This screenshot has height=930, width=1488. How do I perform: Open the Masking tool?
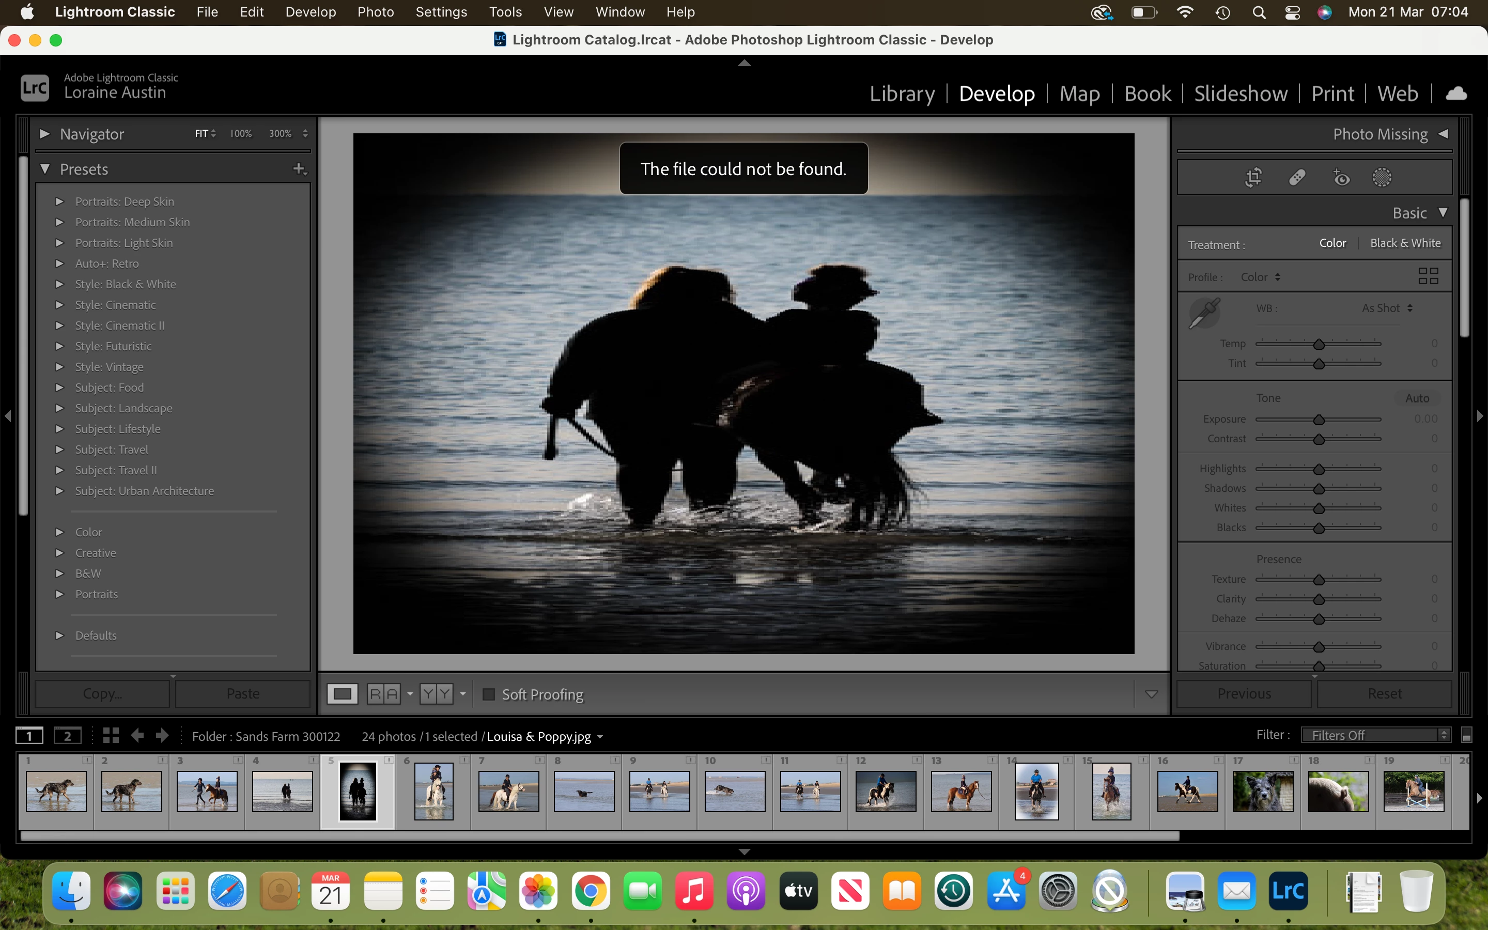tap(1382, 178)
